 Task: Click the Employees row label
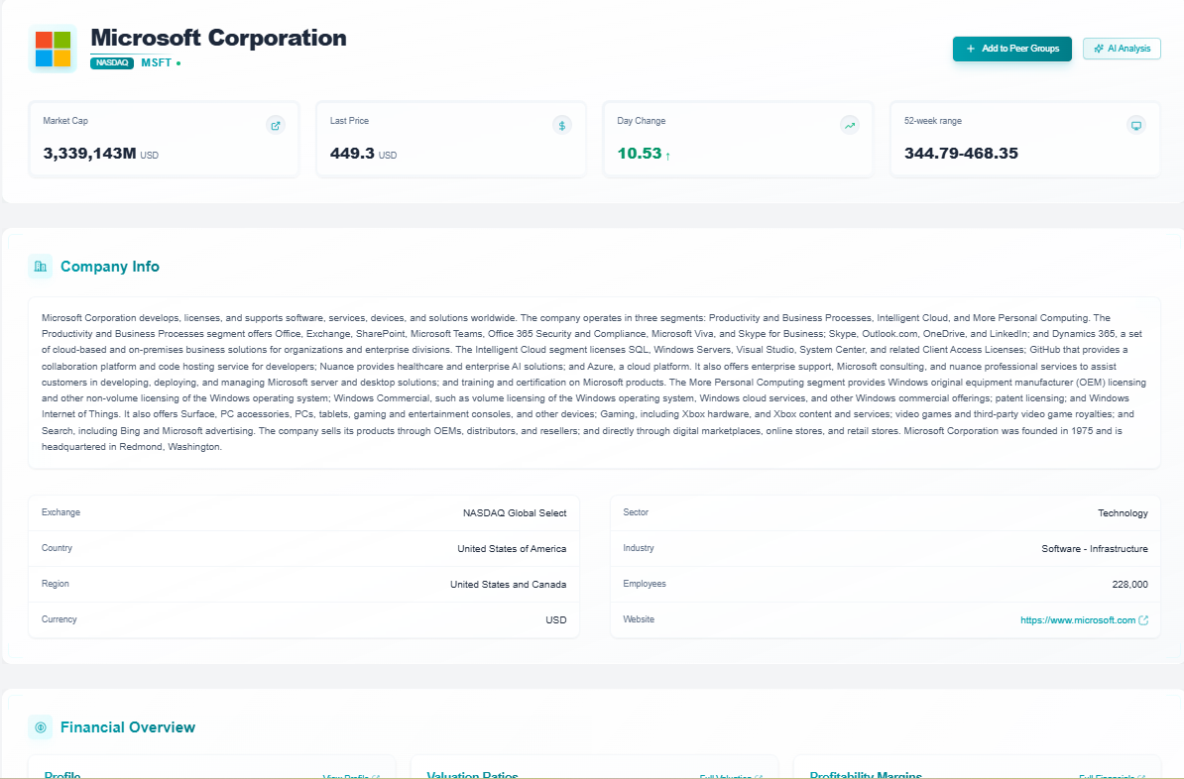coord(645,584)
